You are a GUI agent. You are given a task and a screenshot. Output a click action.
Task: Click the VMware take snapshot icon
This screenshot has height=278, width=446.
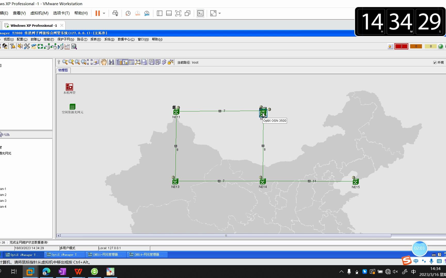[128, 13]
